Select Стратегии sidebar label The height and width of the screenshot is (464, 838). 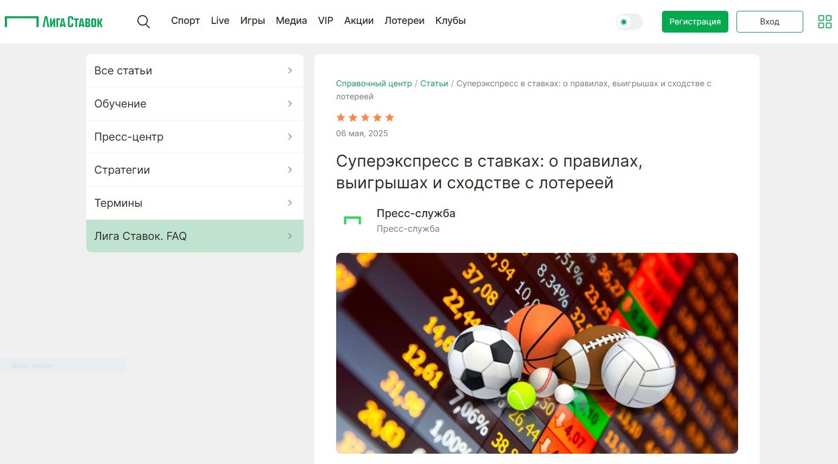(x=122, y=170)
